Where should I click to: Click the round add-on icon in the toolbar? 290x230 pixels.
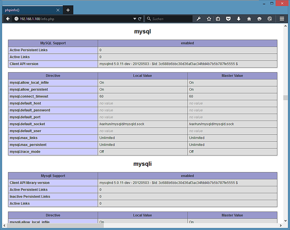pyautogui.click(x=269, y=18)
